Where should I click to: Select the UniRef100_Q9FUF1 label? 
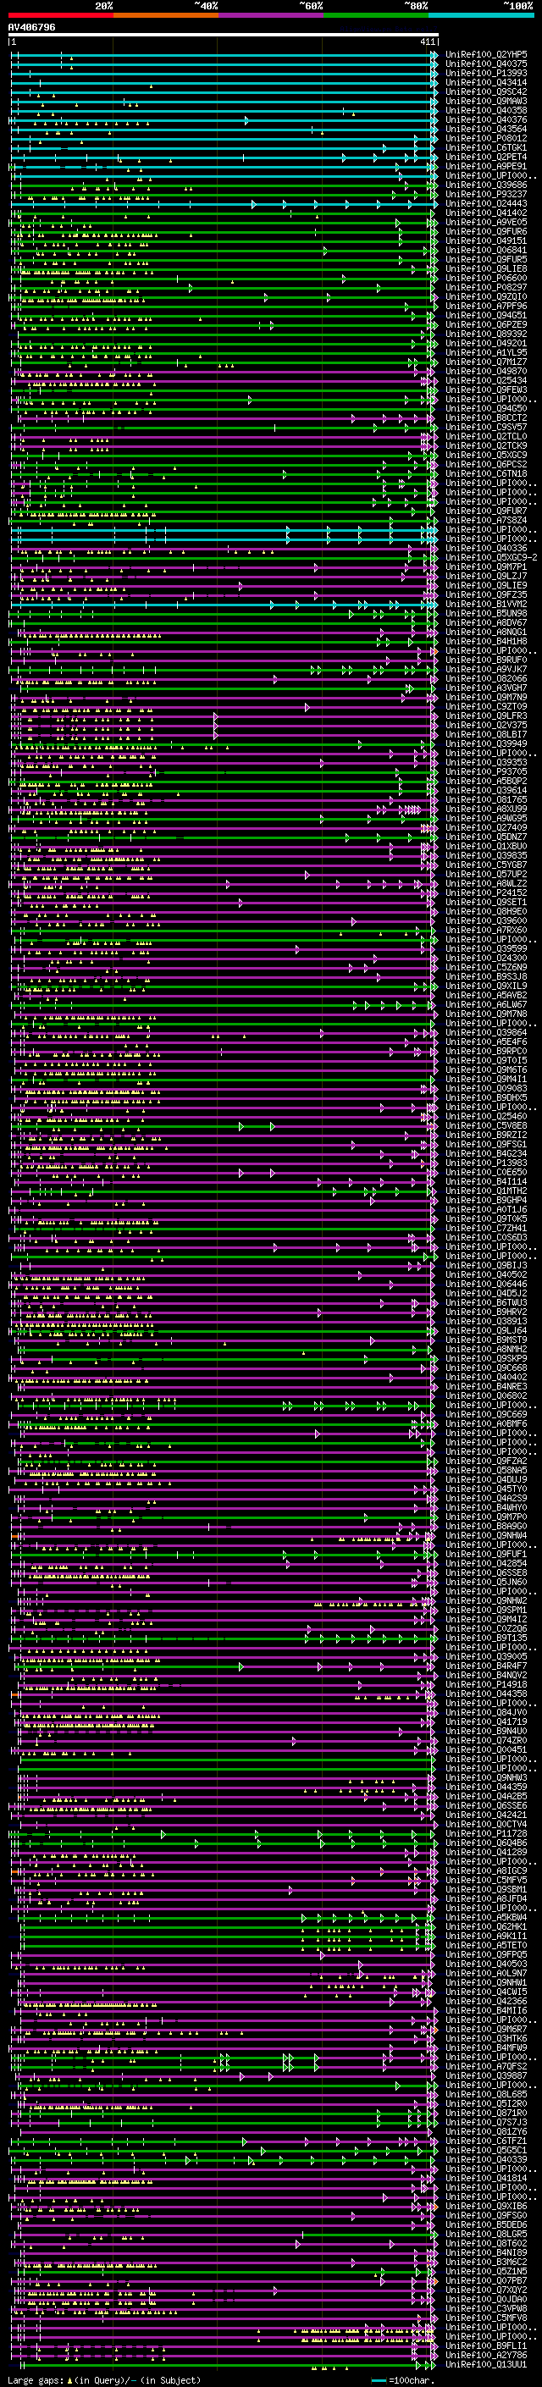click(x=485, y=1554)
